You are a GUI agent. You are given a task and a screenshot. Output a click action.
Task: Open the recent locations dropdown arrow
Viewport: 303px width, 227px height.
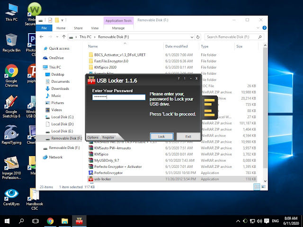pos(57,37)
